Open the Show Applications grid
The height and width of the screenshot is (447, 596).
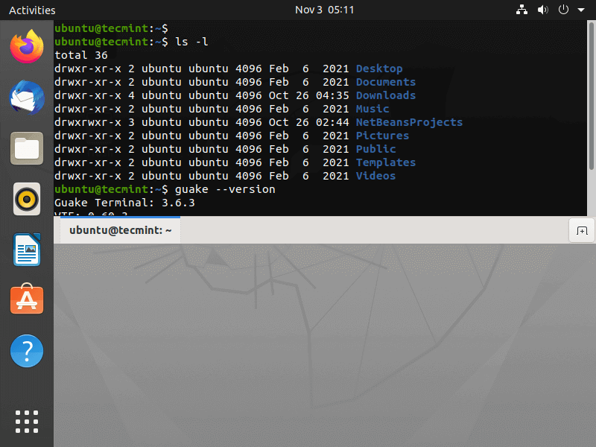pyautogui.click(x=26, y=422)
